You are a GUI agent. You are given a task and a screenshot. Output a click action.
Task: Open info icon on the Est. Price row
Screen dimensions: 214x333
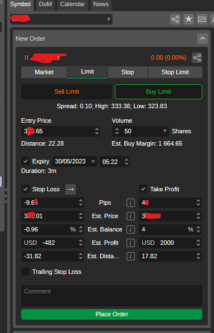point(130,216)
